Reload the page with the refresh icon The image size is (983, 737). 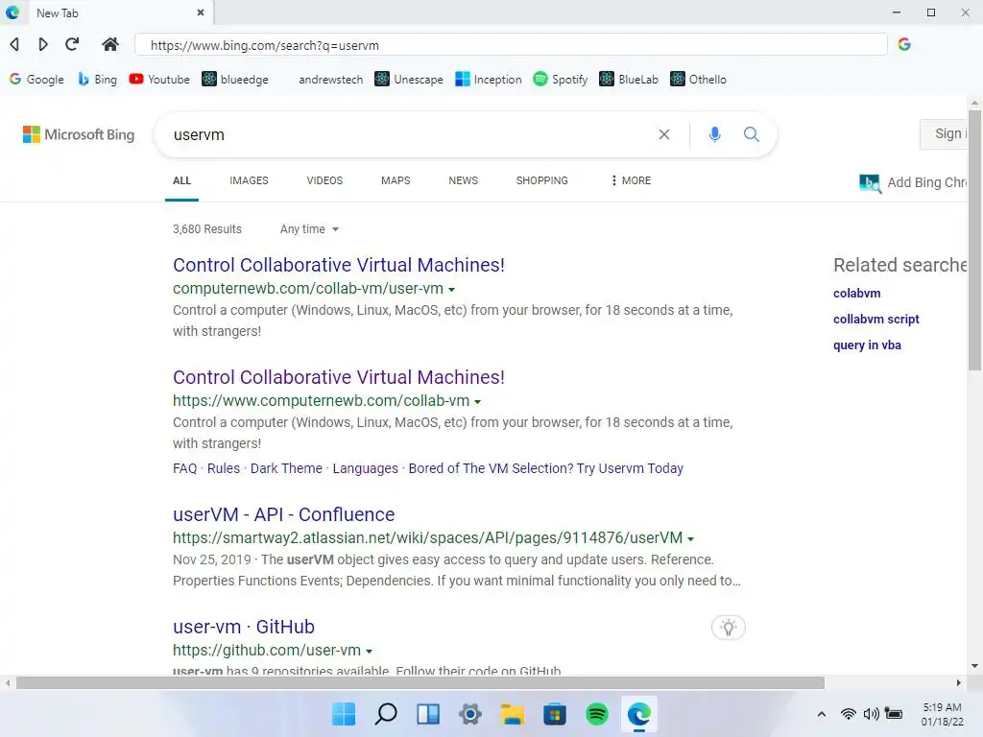click(72, 44)
